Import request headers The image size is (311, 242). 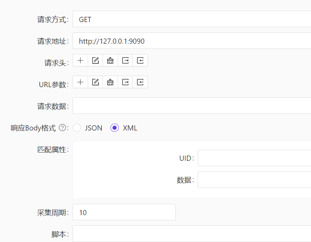click(140, 60)
